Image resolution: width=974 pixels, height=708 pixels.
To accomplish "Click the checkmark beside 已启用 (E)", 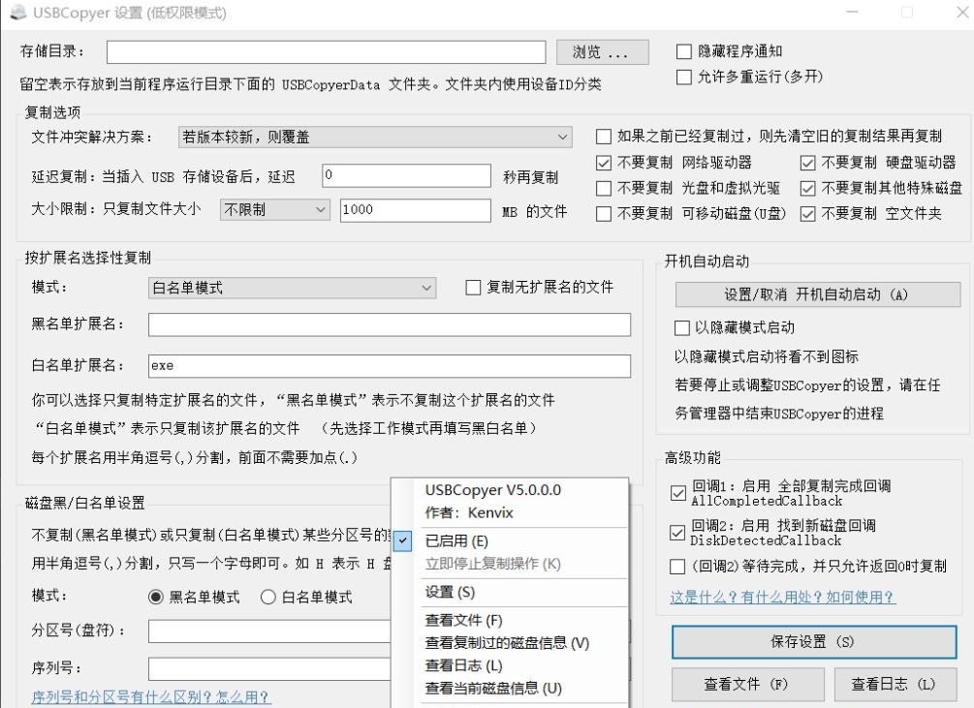I will [x=404, y=540].
